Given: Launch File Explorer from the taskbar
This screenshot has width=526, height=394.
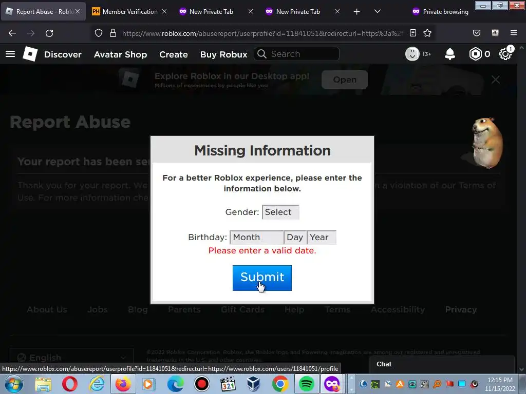Looking at the screenshot, I should 43,384.
